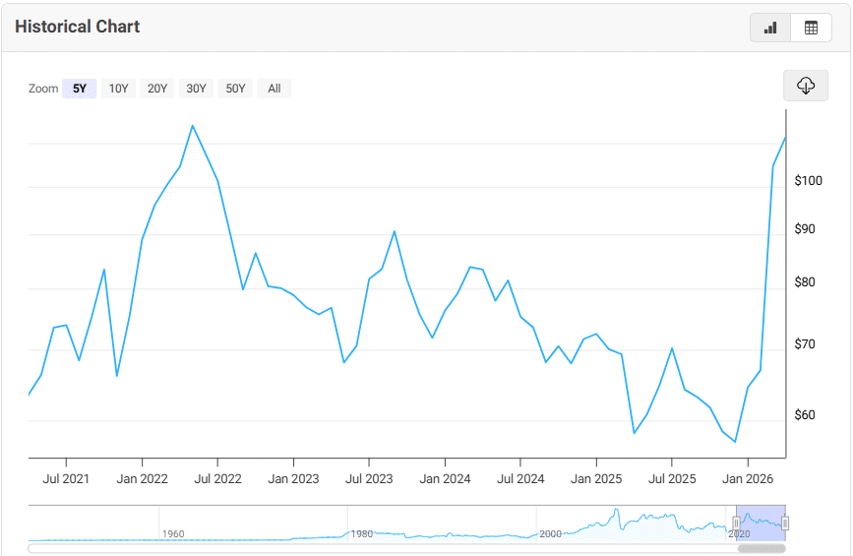Click the 2000 label in navigator timeline
This screenshot has width=853, height=556.
pyautogui.click(x=550, y=533)
